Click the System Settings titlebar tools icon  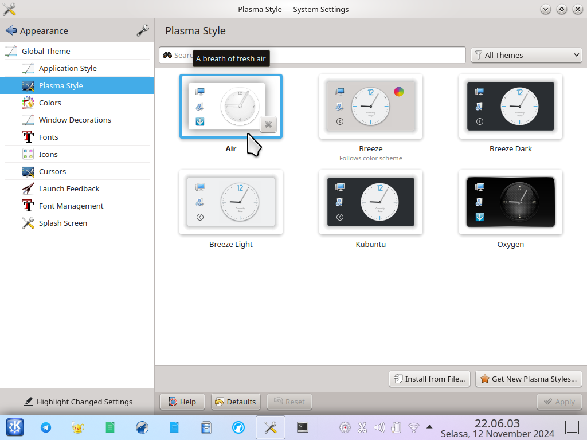click(9, 9)
